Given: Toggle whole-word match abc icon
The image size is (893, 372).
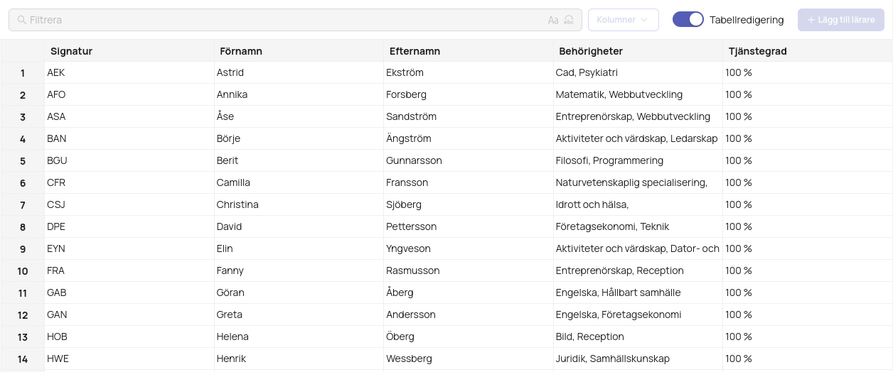Looking at the screenshot, I should pyautogui.click(x=569, y=20).
